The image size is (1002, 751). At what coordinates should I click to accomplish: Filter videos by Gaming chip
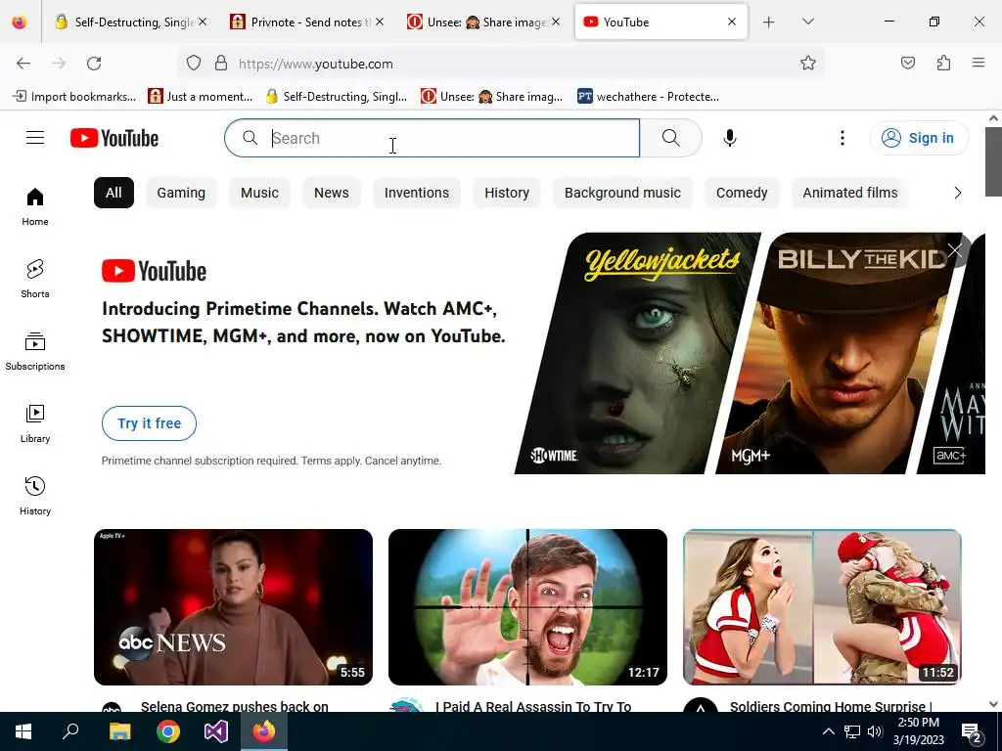coord(181,193)
